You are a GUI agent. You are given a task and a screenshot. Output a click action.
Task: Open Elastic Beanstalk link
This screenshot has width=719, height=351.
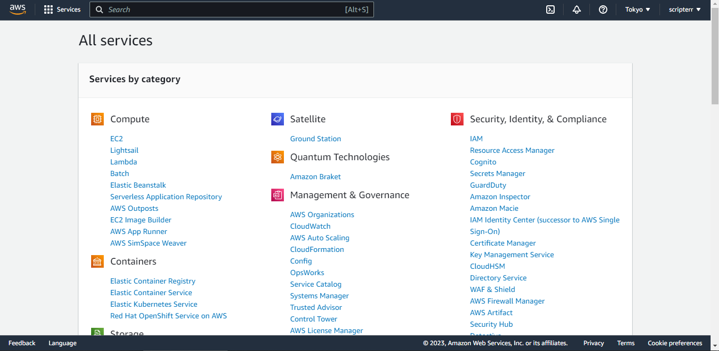pyautogui.click(x=138, y=185)
